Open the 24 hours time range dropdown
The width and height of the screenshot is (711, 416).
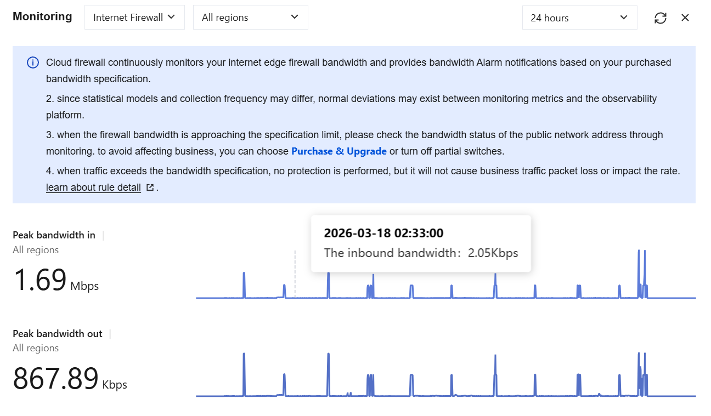pyautogui.click(x=580, y=18)
